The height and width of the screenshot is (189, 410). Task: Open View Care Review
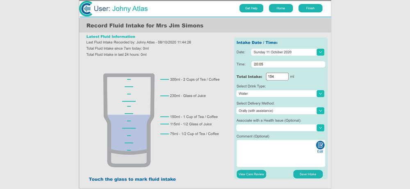[251, 174]
